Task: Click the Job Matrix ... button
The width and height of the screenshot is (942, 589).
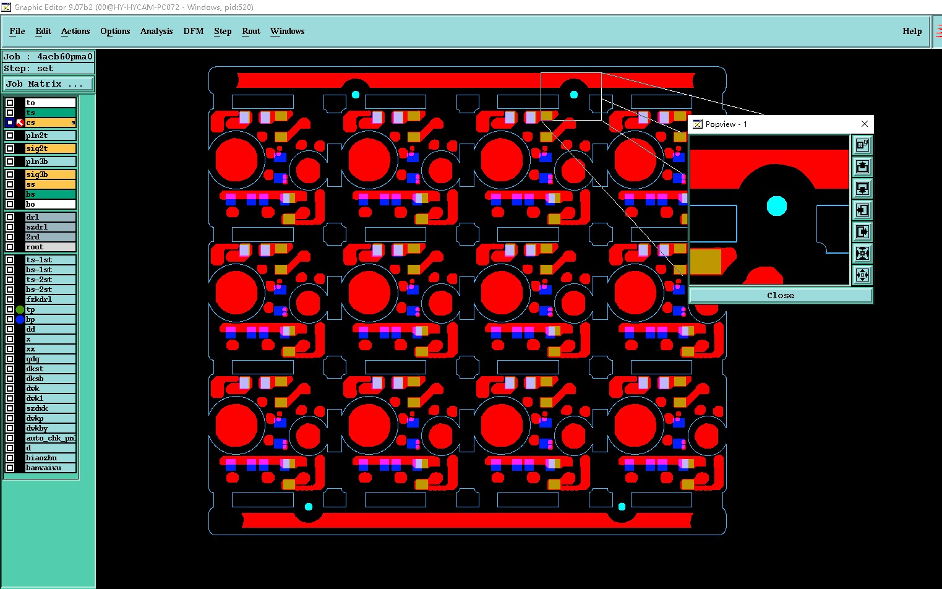Action: [x=49, y=84]
